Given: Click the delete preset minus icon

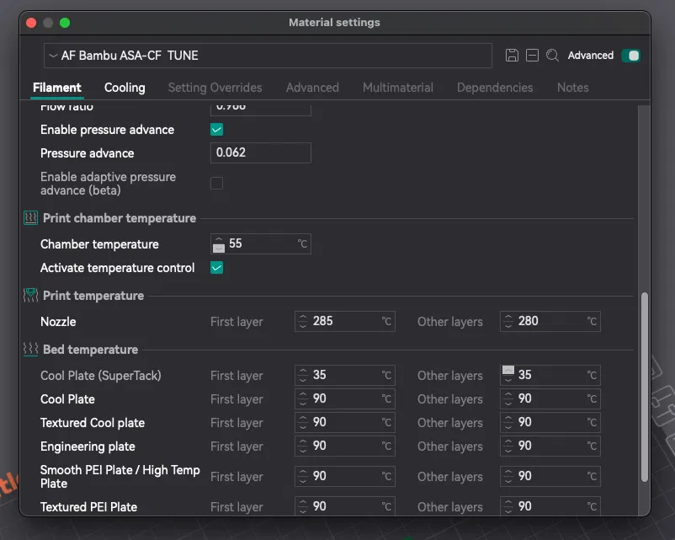Looking at the screenshot, I should click(x=532, y=56).
